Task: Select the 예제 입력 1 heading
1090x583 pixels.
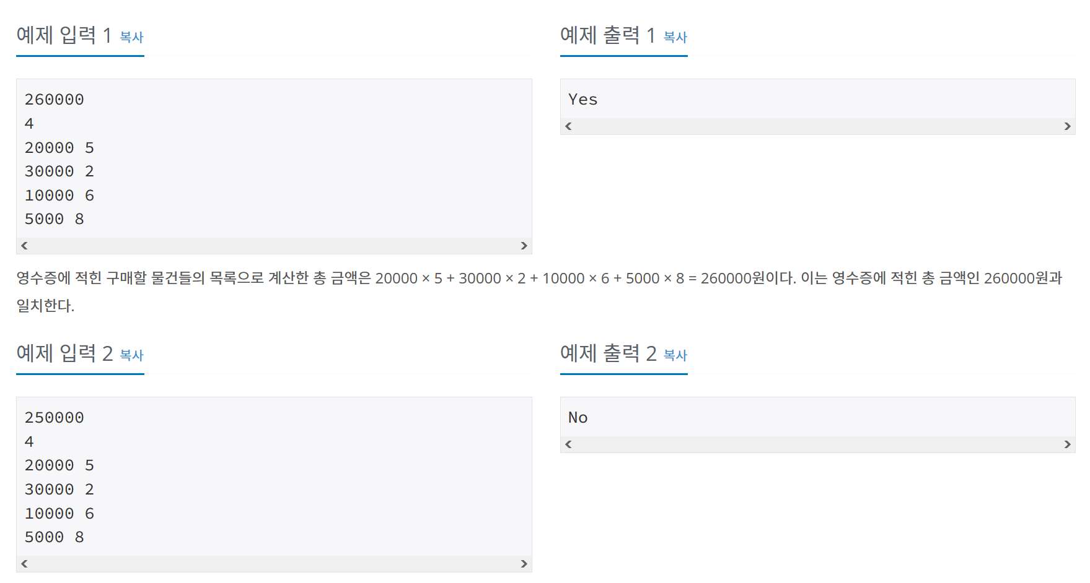Action: [64, 36]
